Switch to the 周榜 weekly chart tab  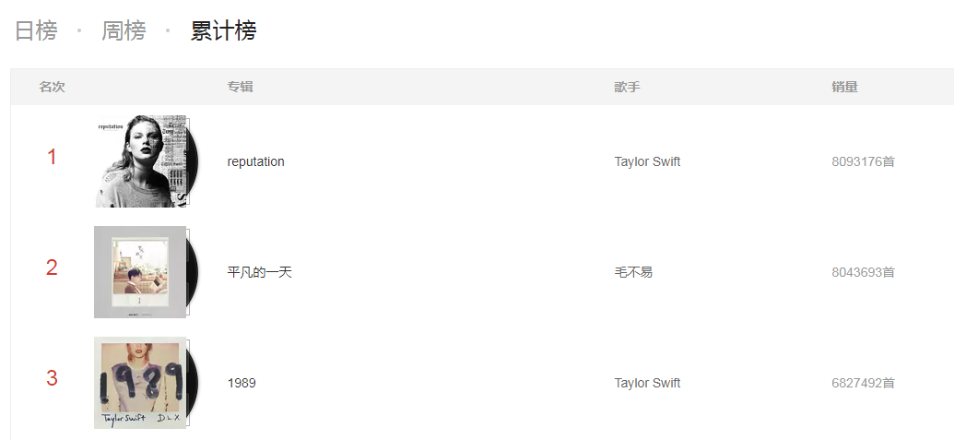coord(124,30)
